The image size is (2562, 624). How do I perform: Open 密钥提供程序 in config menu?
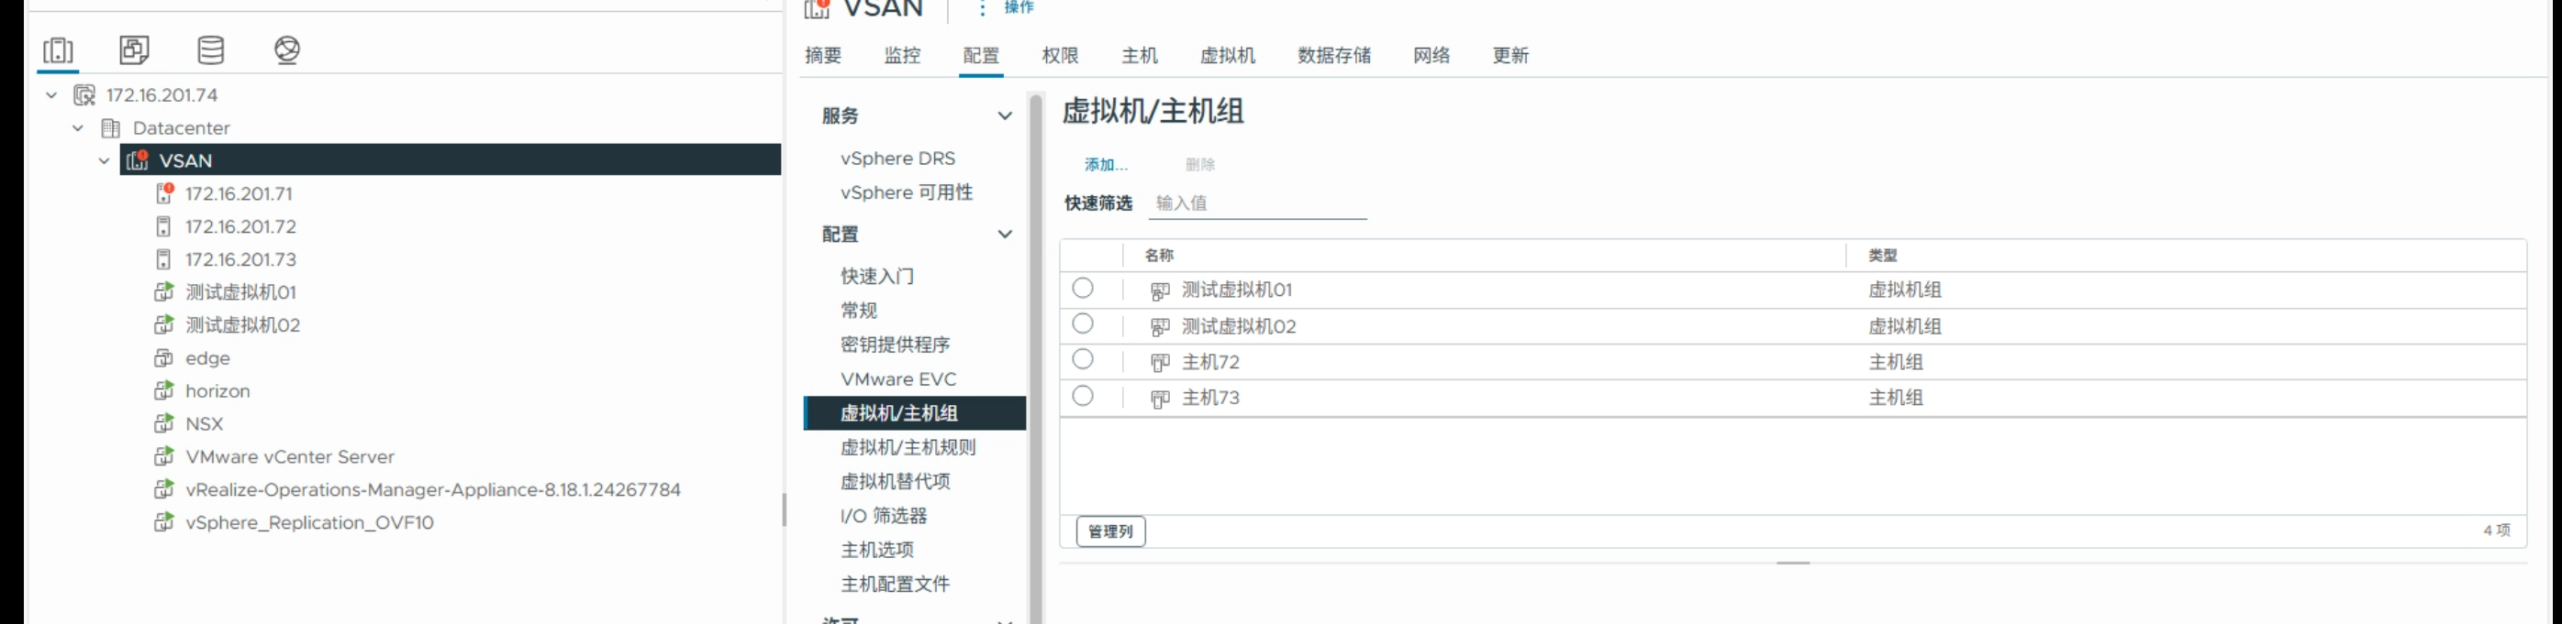point(895,345)
